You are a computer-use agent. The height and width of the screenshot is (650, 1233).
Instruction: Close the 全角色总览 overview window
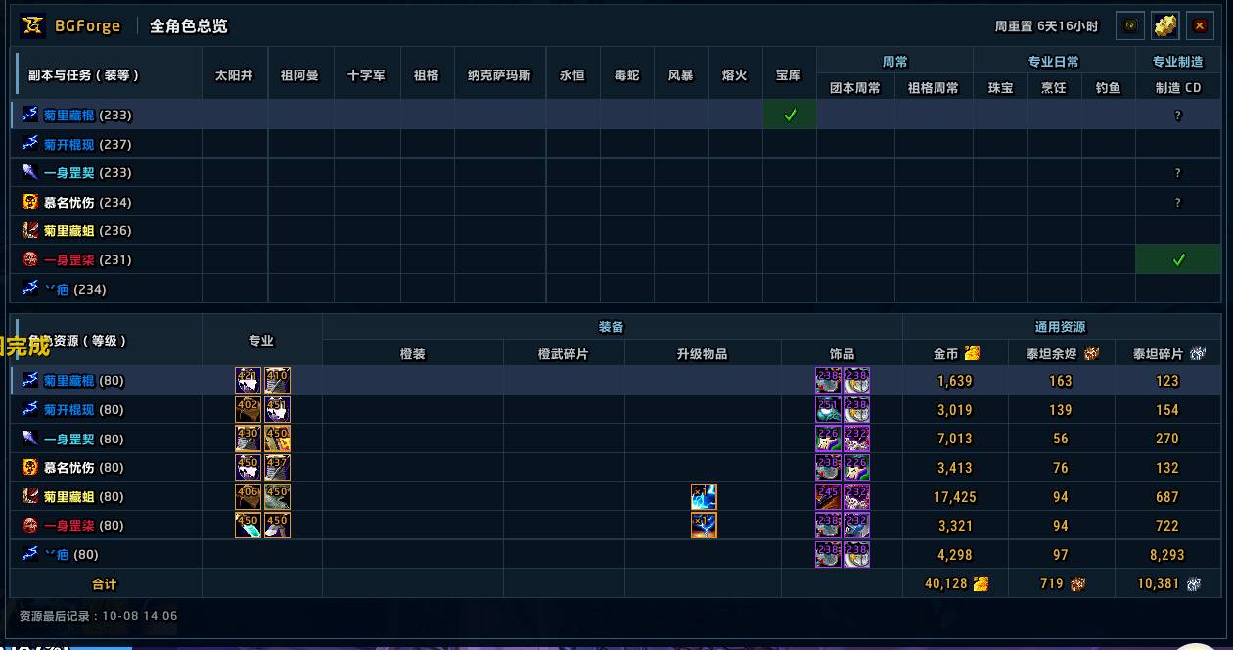1200,26
